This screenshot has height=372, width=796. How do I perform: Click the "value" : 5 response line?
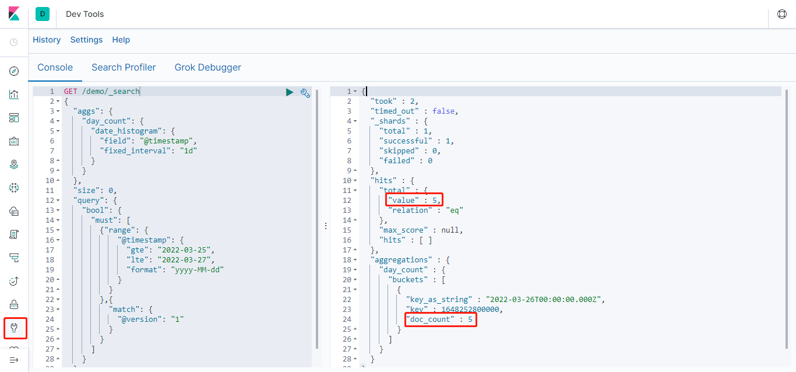click(x=414, y=201)
